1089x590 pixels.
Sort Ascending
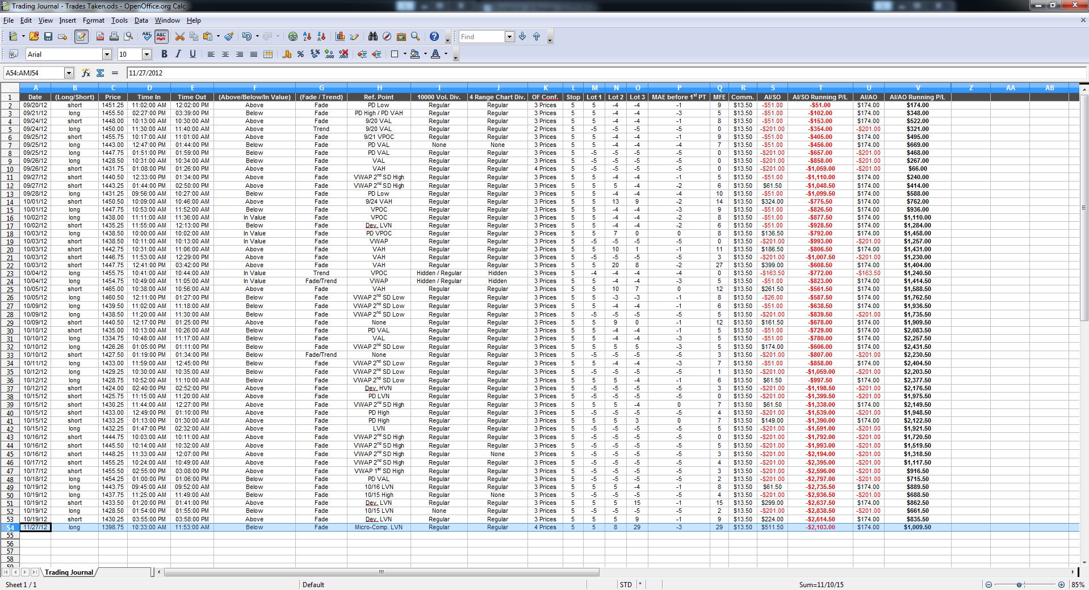[307, 36]
